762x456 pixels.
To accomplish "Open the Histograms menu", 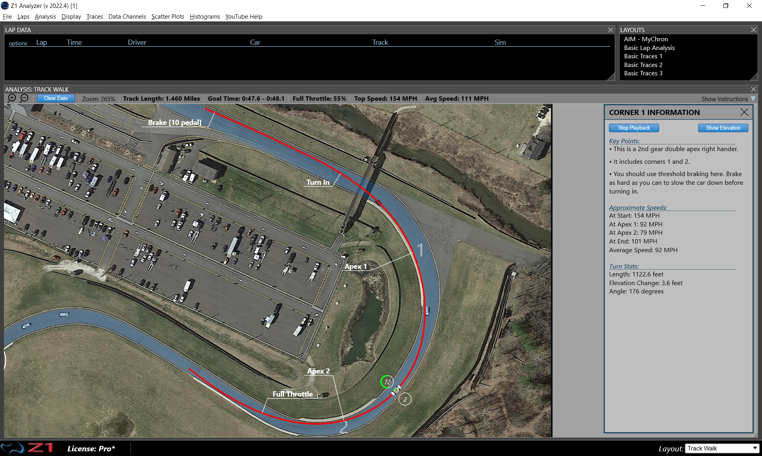I will pyautogui.click(x=205, y=17).
